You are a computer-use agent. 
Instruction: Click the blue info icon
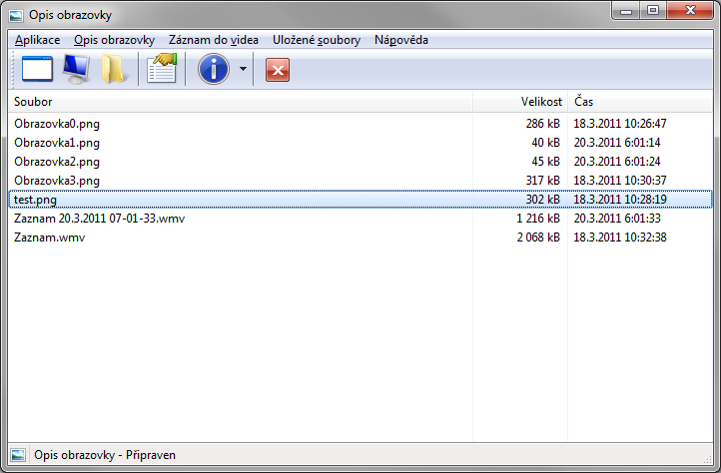click(214, 70)
